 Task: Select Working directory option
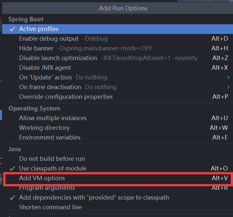[118, 128]
